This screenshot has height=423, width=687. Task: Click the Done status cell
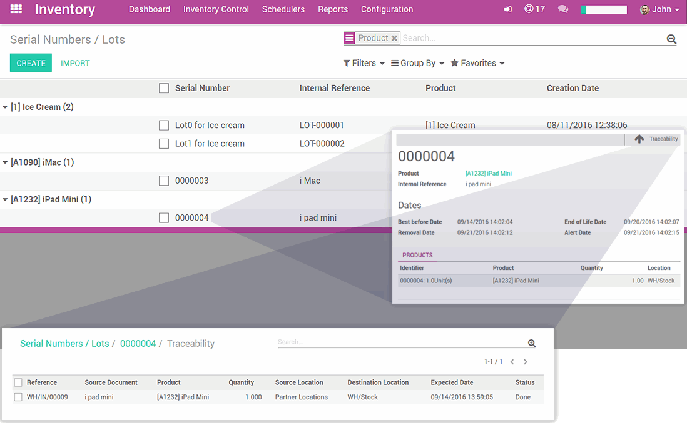pos(522,397)
